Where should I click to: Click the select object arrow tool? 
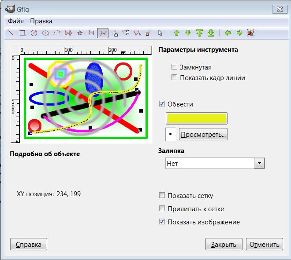[160, 33]
